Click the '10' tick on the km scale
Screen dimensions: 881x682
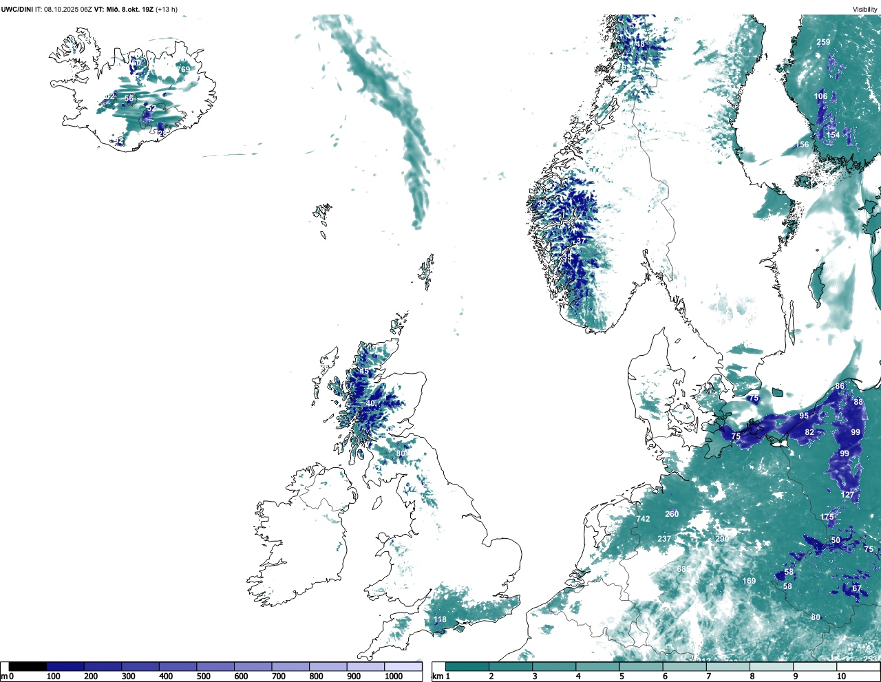tap(841, 676)
